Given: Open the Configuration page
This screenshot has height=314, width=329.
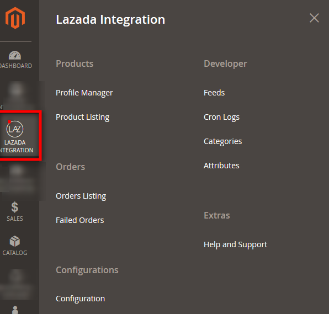Looking at the screenshot, I should [x=80, y=299].
